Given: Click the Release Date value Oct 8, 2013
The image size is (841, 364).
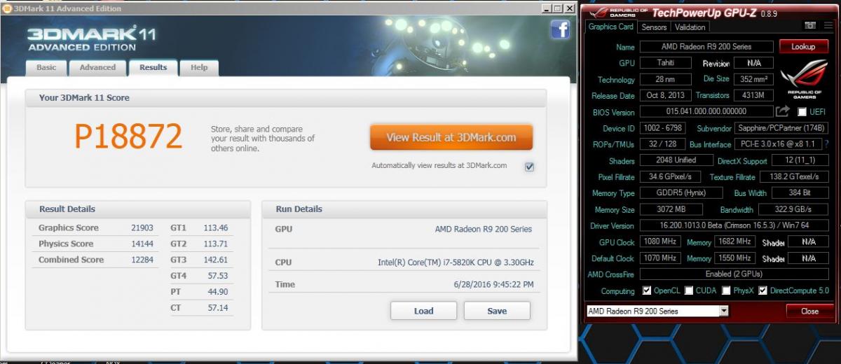Looking at the screenshot, I should (x=665, y=95).
